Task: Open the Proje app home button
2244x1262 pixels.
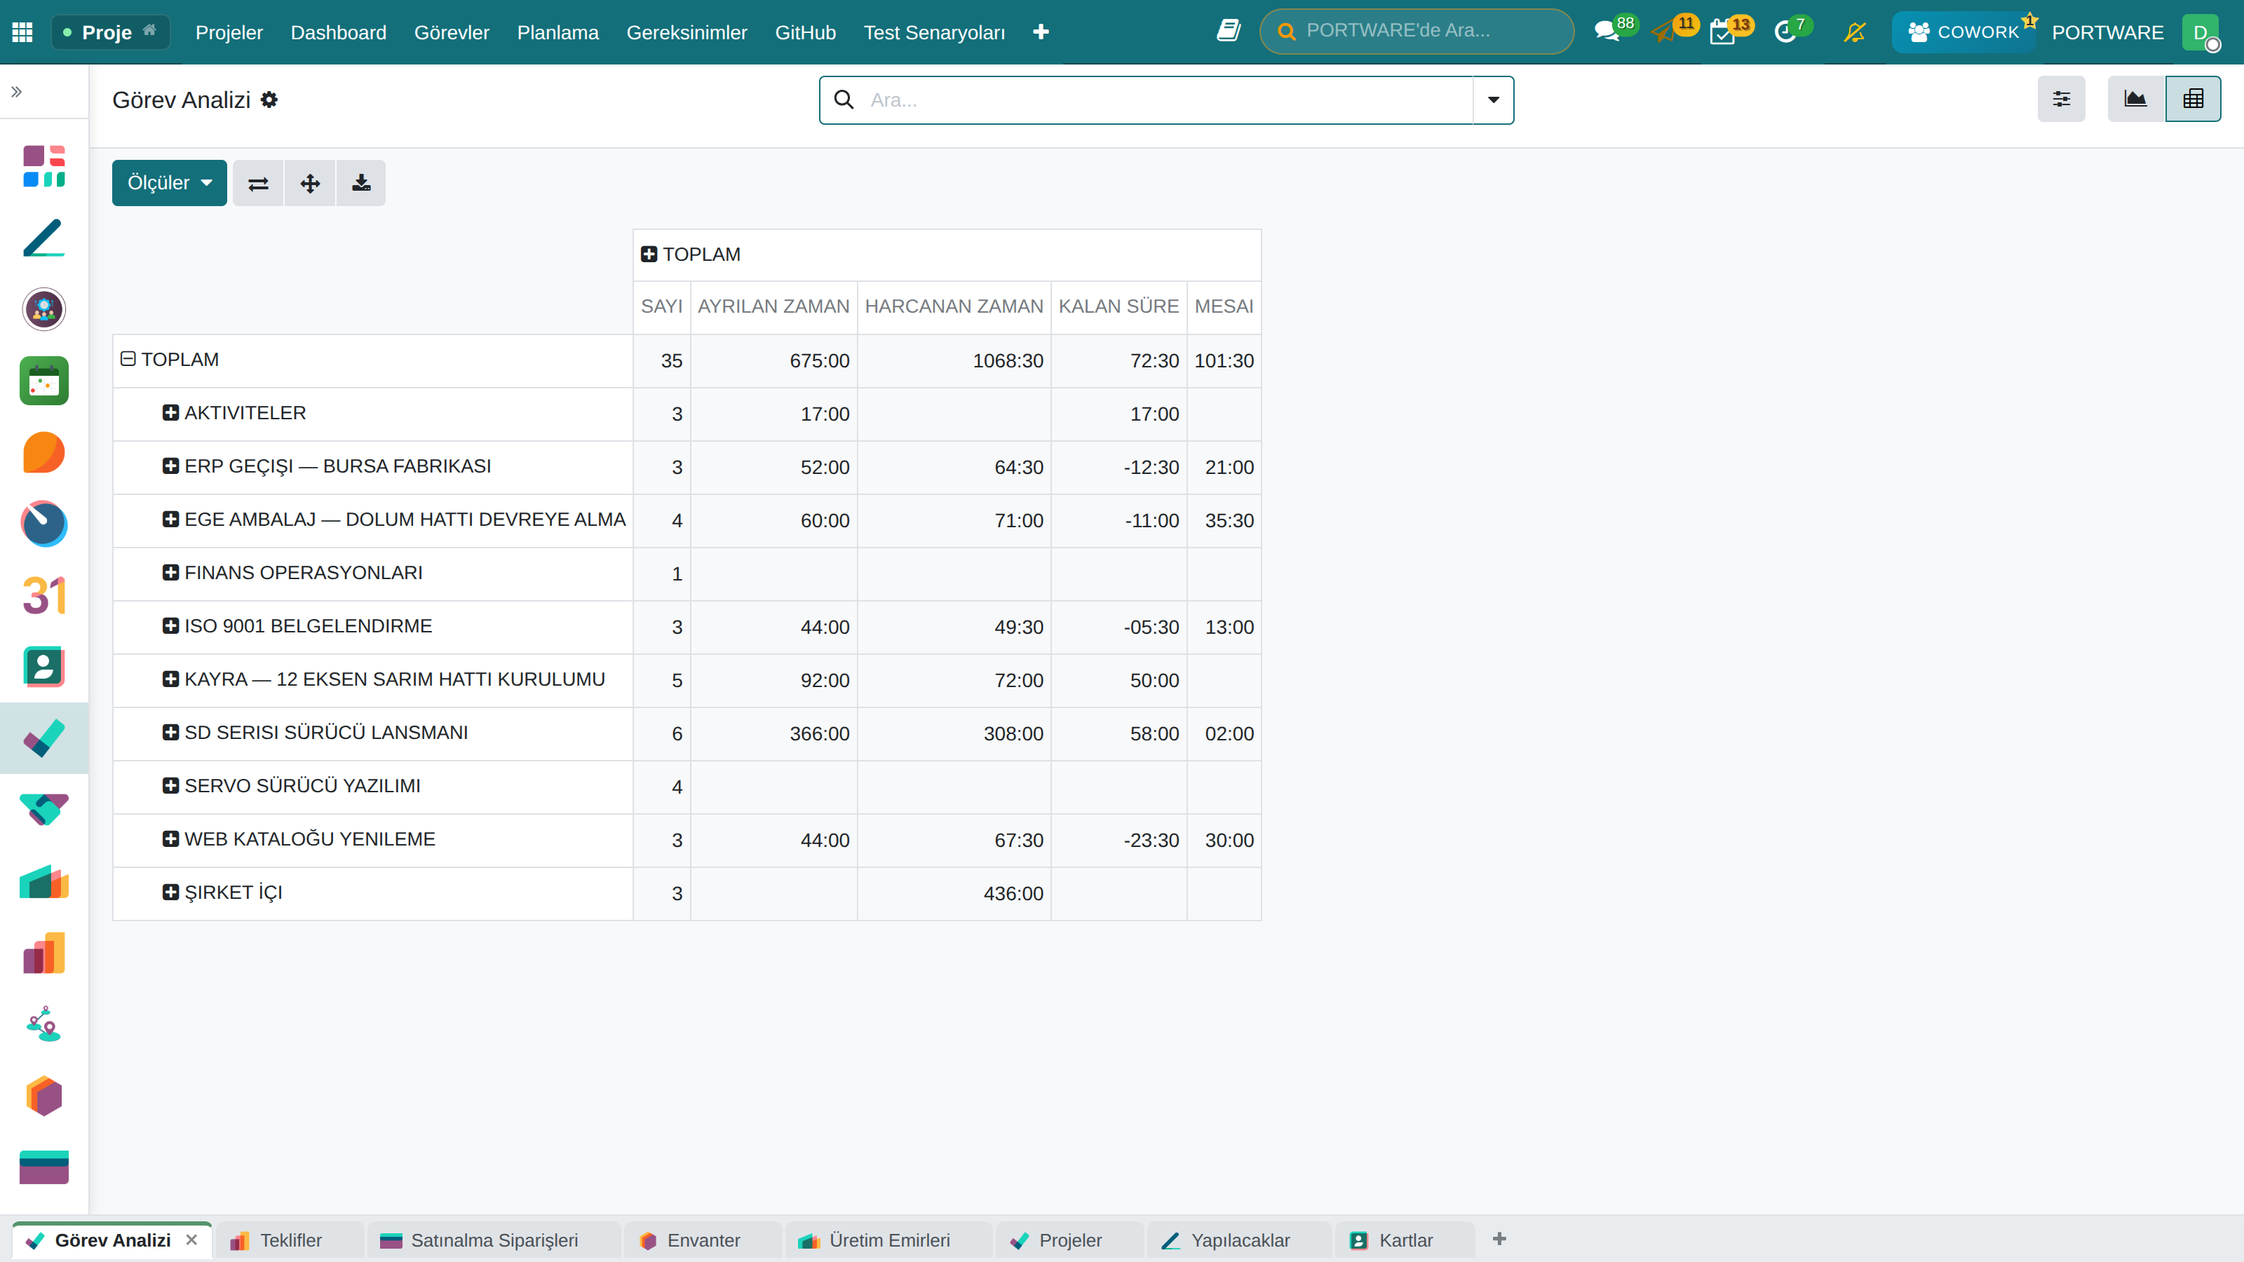Action: click(x=111, y=32)
